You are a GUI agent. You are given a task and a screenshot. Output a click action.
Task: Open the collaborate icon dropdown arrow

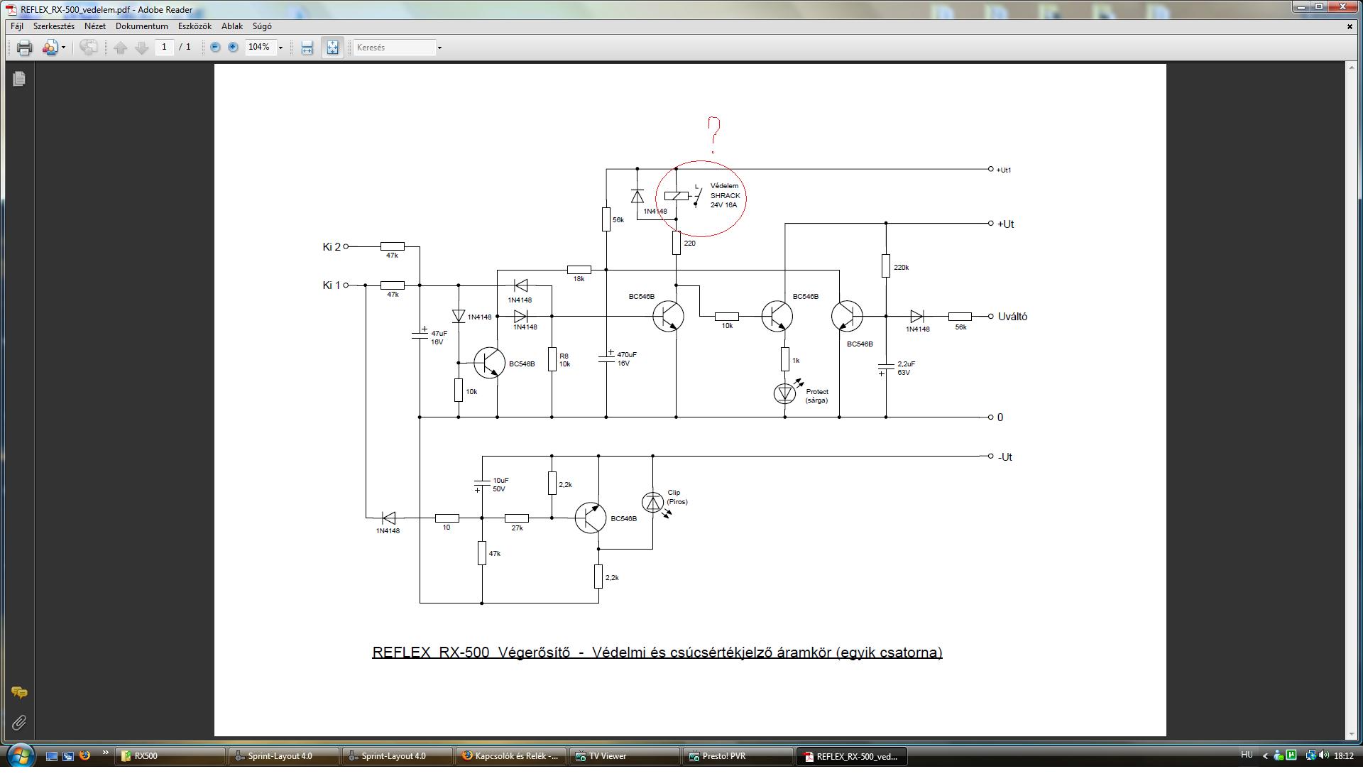point(63,48)
